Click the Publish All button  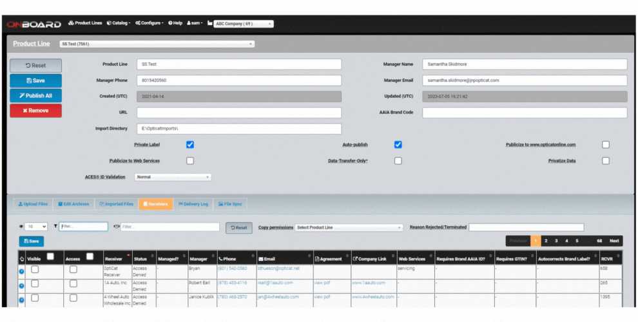coord(36,95)
